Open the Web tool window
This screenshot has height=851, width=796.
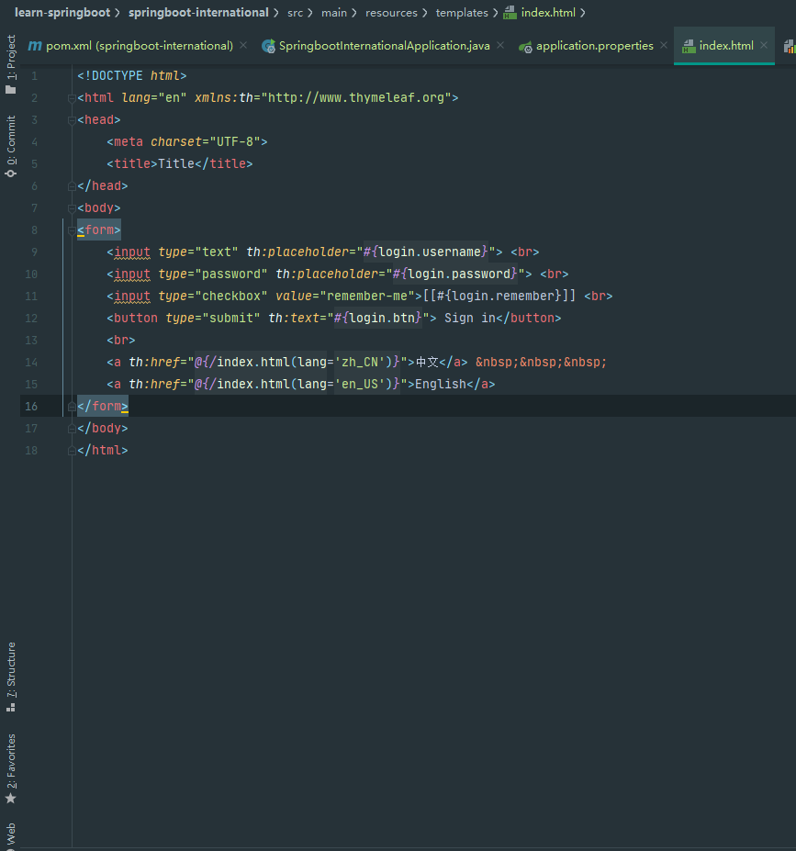[11, 835]
